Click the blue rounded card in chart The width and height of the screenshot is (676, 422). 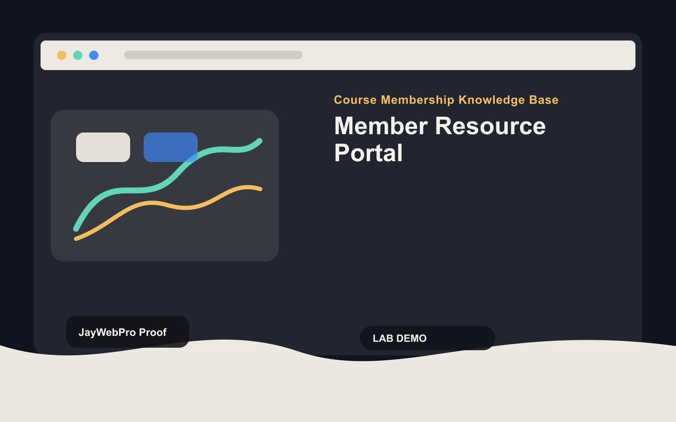[171, 147]
